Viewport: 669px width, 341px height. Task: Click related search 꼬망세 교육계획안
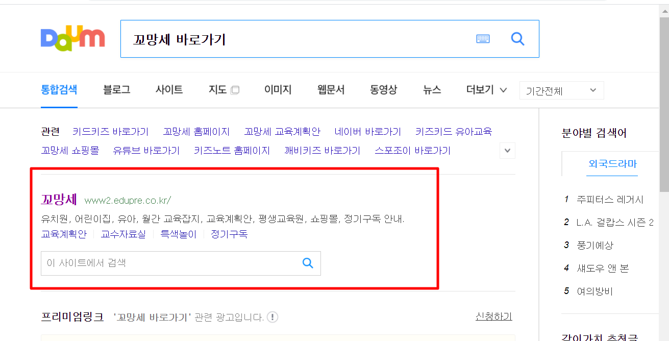click(282, 132)
